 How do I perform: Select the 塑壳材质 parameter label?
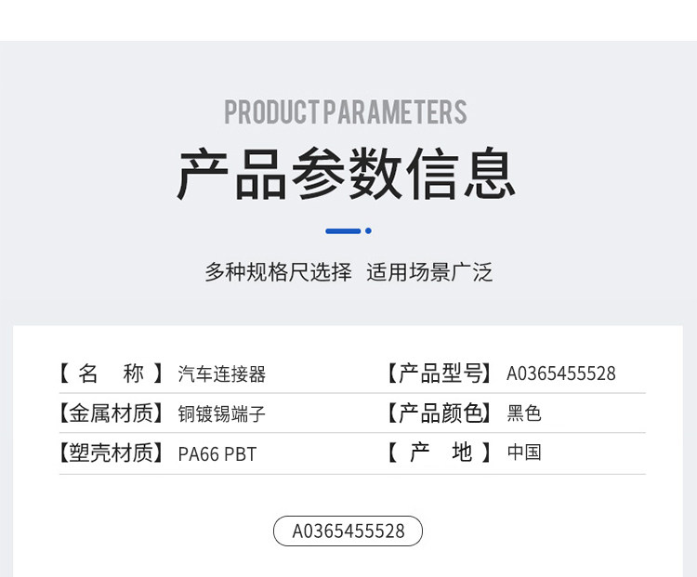[112, 453]
